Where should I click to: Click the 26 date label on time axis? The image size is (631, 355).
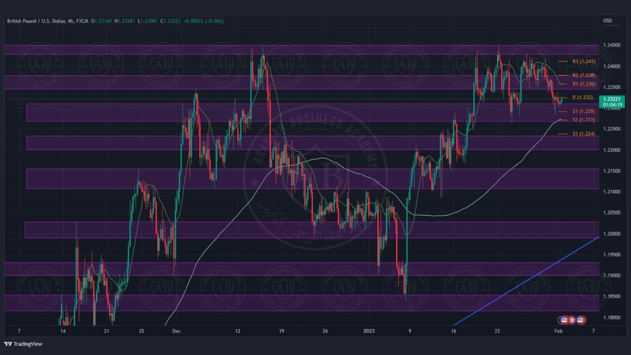pyautogui.click(x=325, y=331)
